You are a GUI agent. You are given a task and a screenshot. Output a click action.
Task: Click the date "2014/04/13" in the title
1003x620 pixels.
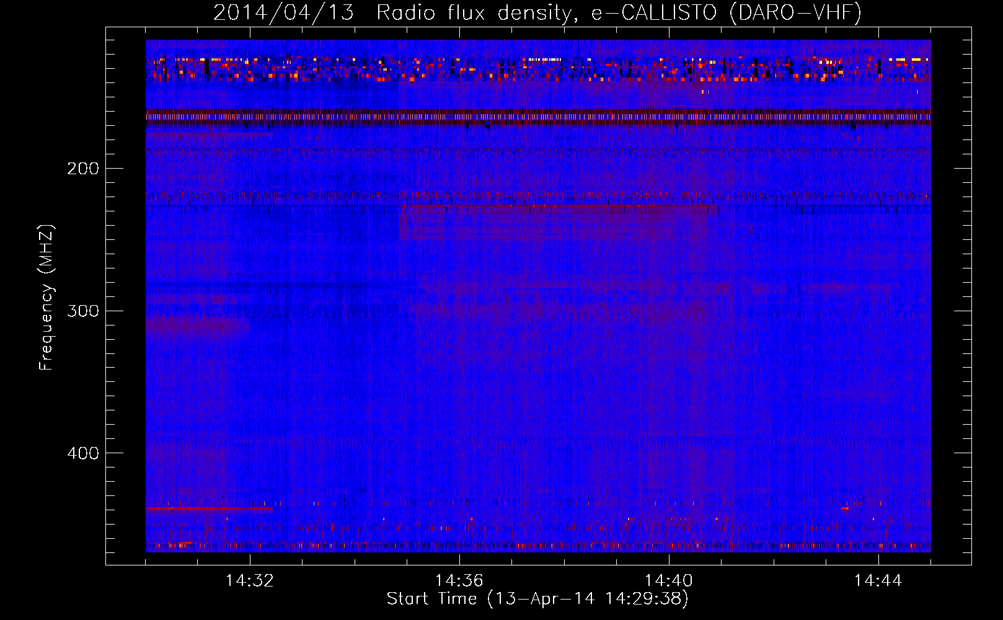(283, 12)
